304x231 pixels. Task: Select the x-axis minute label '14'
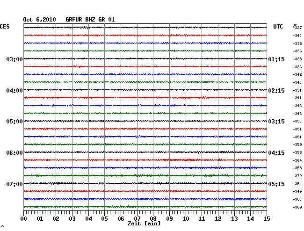click(250, 218)
